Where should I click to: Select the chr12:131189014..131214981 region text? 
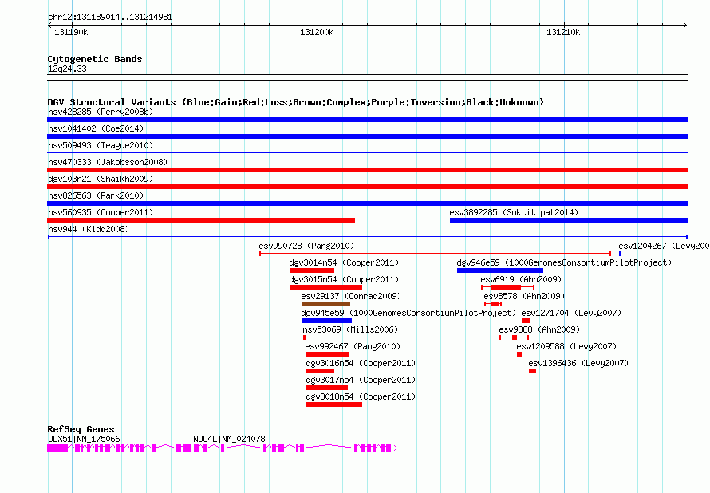(110, 18)
